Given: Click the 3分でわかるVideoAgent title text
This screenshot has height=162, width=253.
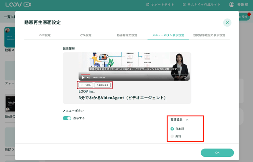Looking at the screenshot, I should (x=122, y=98).
